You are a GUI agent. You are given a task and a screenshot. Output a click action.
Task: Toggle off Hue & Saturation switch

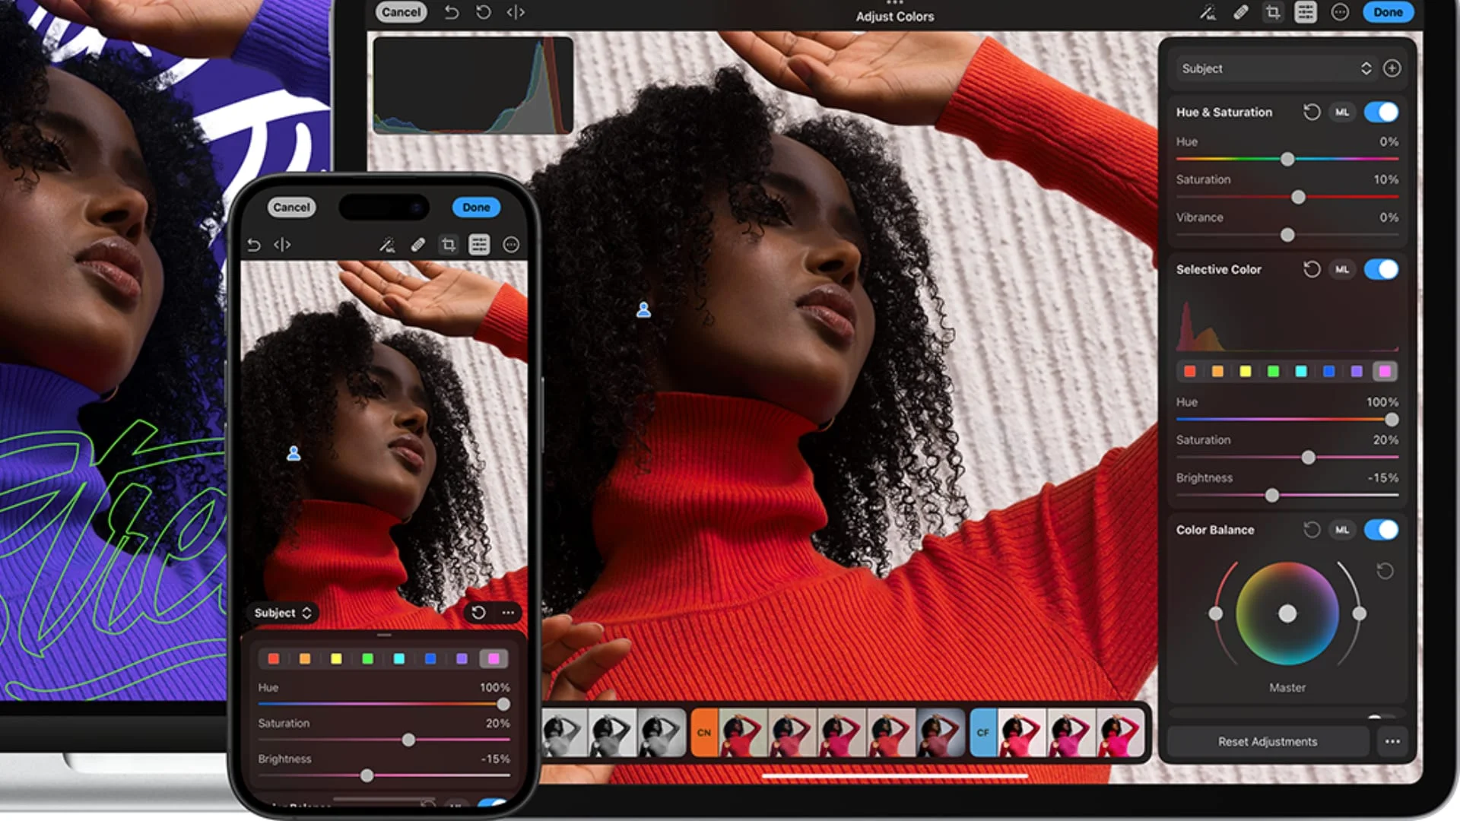point(1381,113)
